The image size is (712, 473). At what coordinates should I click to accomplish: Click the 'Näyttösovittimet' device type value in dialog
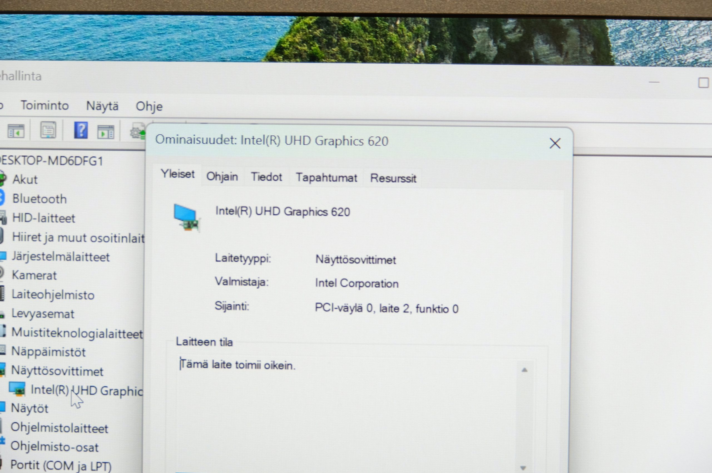pos(355,259)
